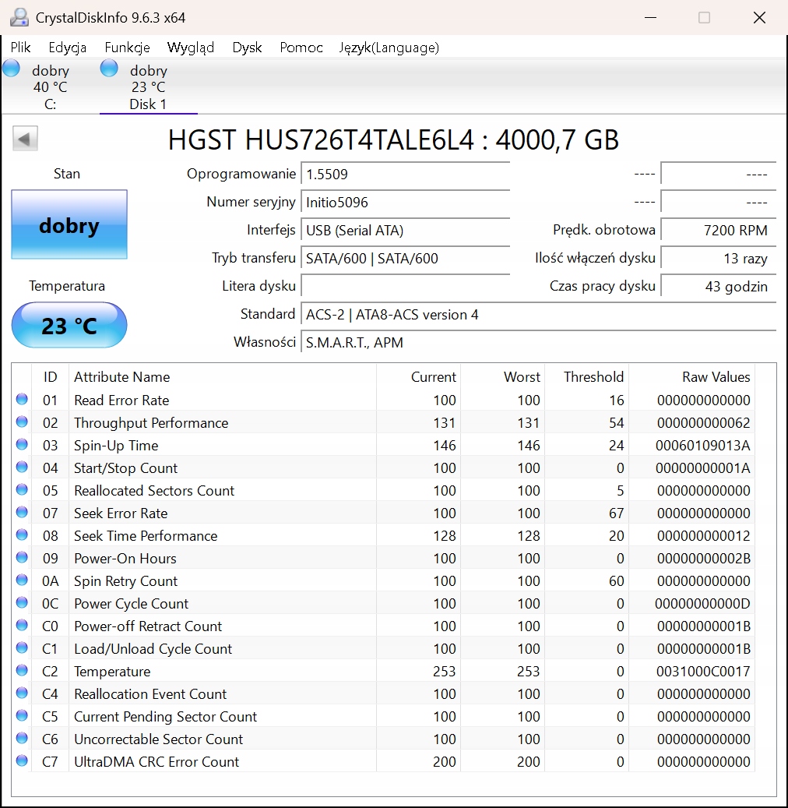Screen dimensions: 788x808
Task: Switch to the C: drive tab
Action: (50, 87)
